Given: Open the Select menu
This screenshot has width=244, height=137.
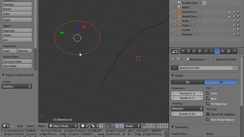Looking at the screenshot, I should tap(30, 126).
